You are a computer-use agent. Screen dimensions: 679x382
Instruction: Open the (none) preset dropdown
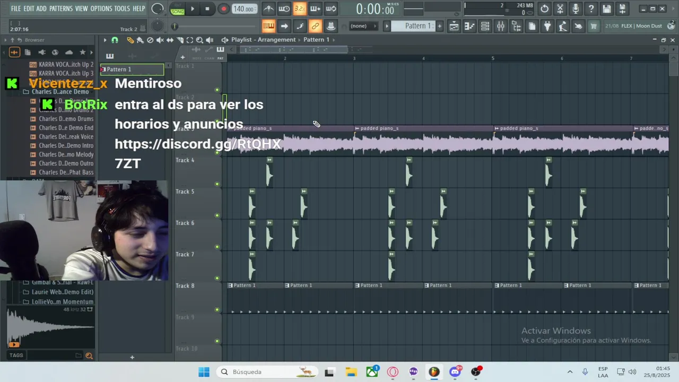click(363, 26)
